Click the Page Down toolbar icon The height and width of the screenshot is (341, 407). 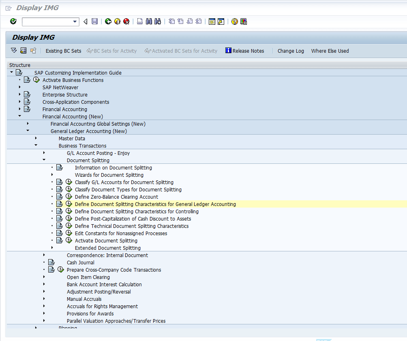click(189, 21)
